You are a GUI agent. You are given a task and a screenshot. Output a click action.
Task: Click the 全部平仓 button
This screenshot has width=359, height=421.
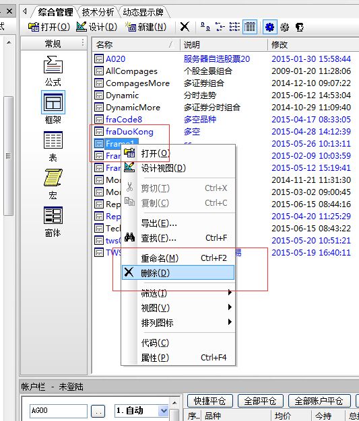coord(260,401)
